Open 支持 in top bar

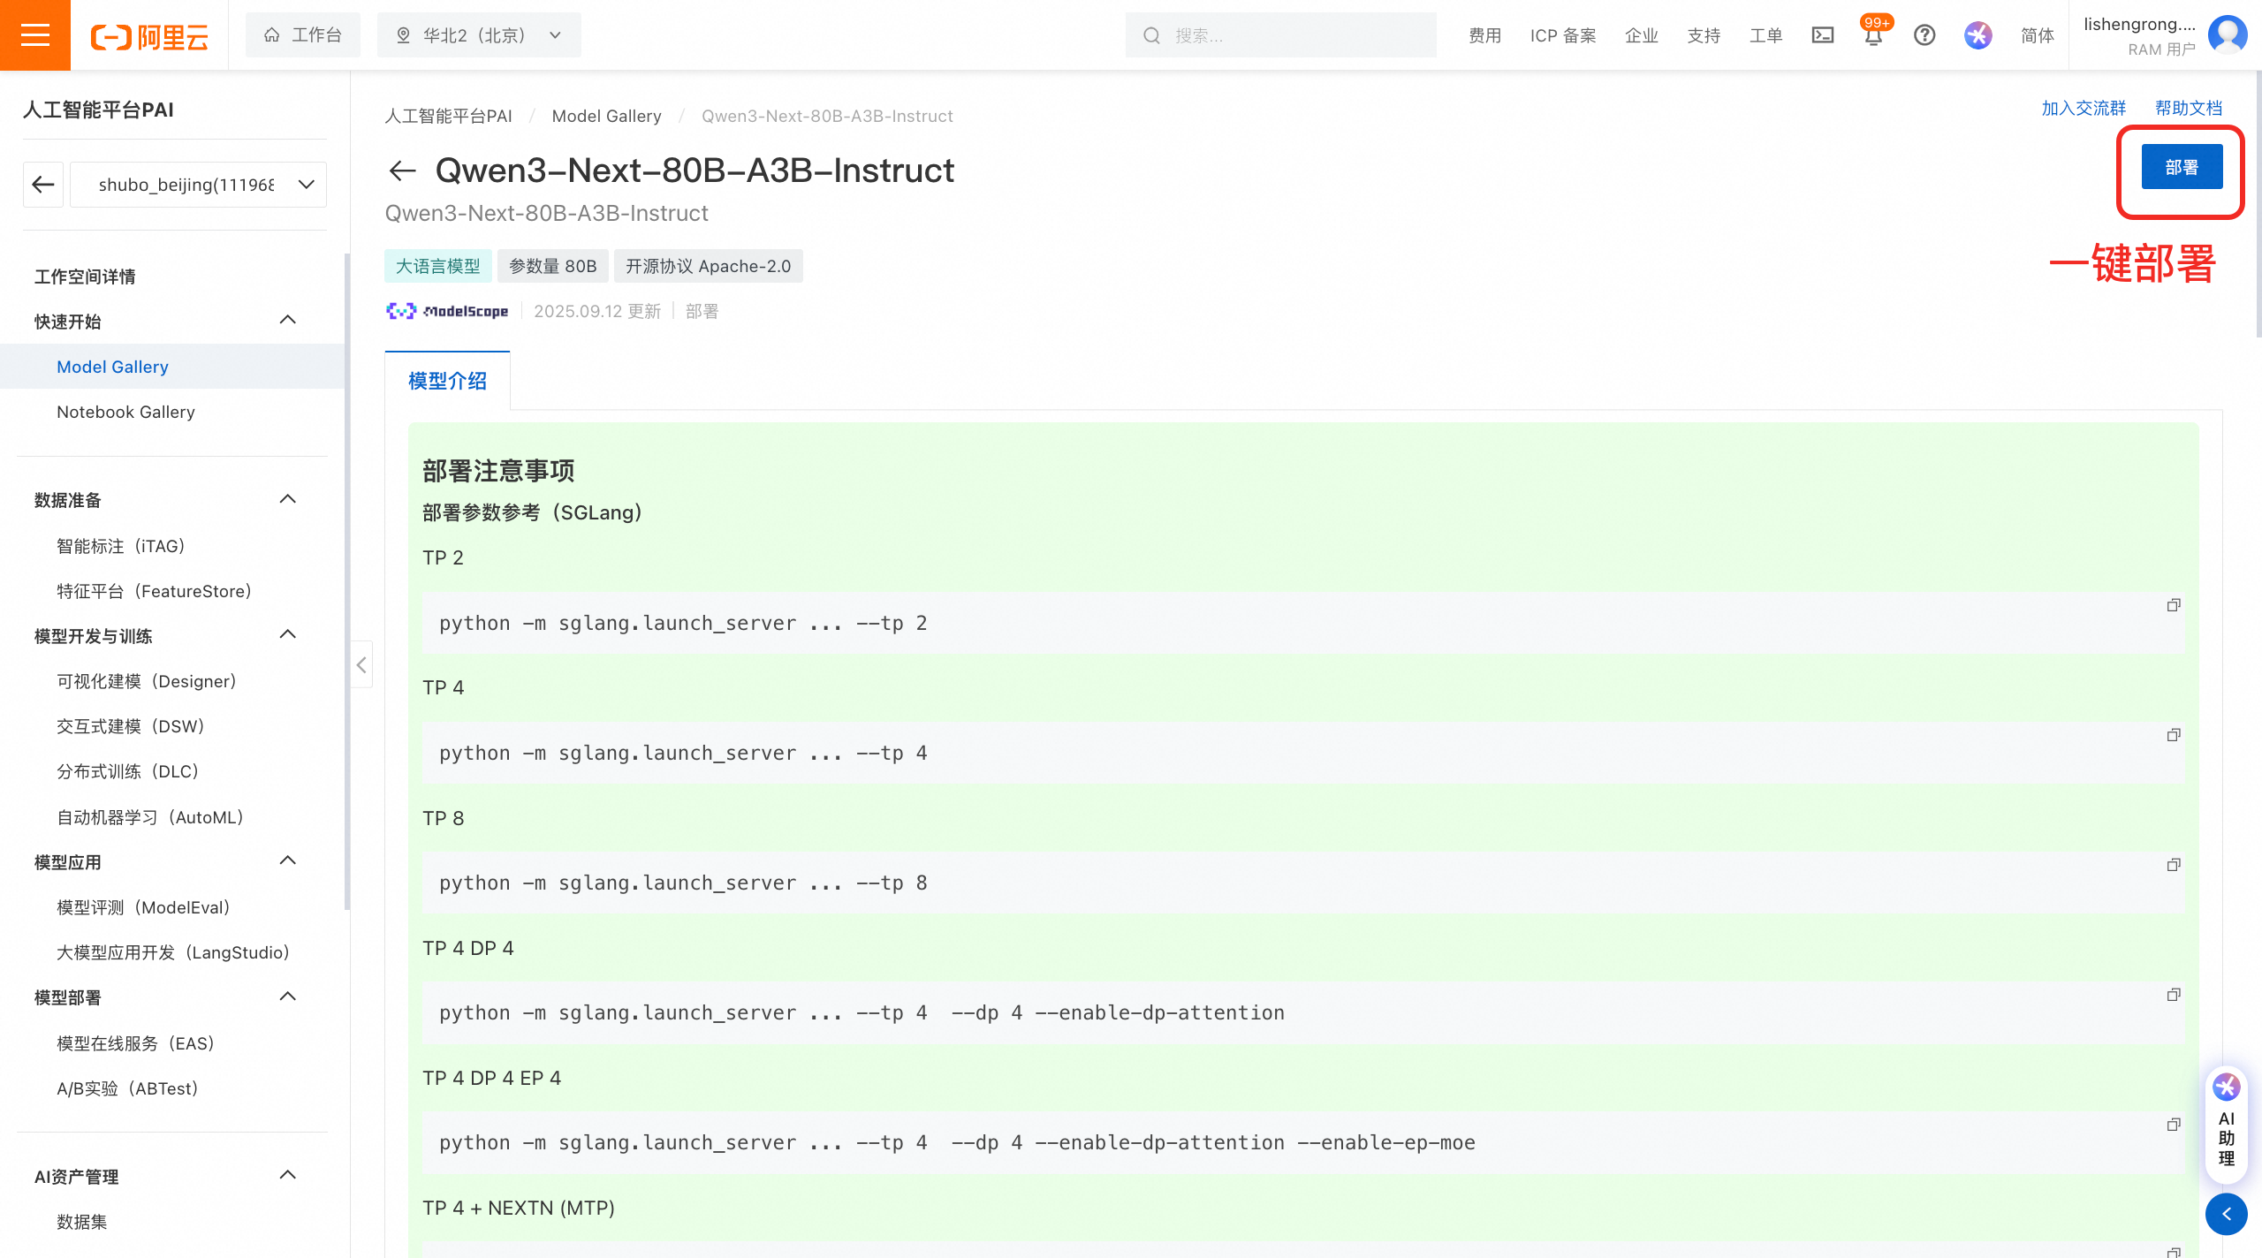(x=1704, y=35)
